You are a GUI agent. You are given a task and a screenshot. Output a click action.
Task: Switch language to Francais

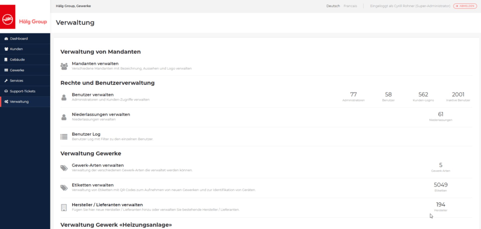click(350, 6)
